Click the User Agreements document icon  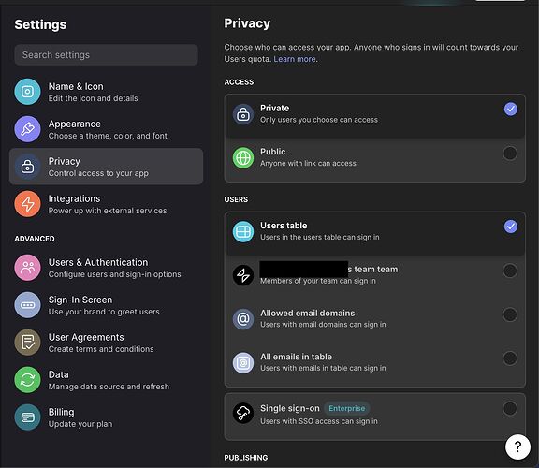coord(27,343)
